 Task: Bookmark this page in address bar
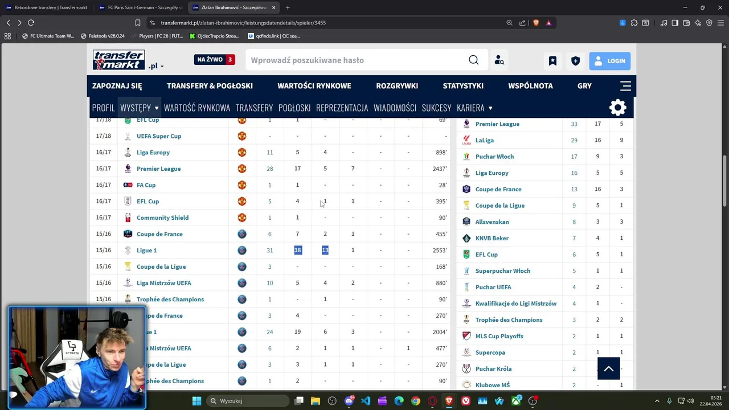pyautogui.click(x=137, y=23)
